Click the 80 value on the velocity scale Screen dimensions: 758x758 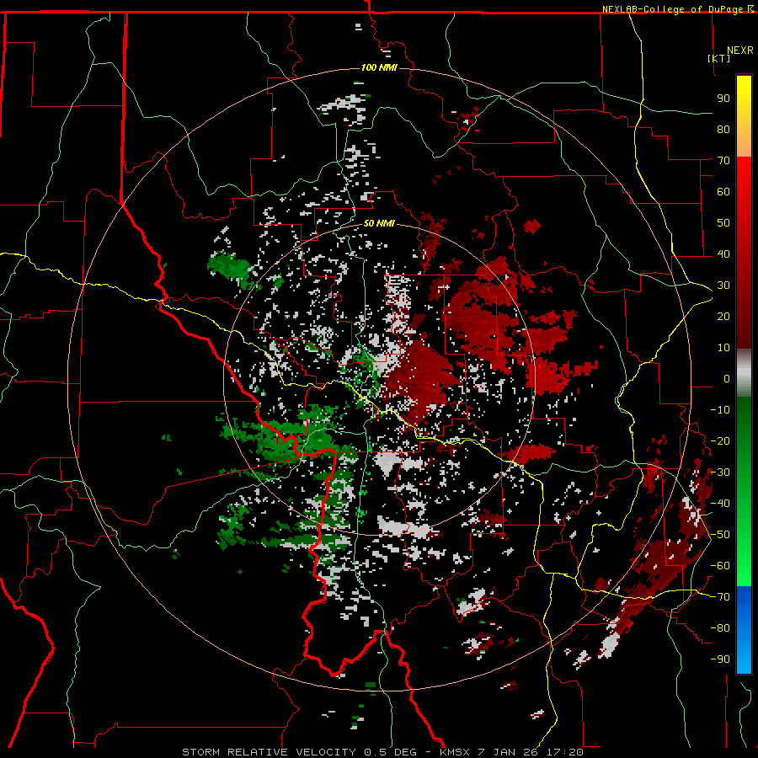pyautogui.click(x=723, y=129)
